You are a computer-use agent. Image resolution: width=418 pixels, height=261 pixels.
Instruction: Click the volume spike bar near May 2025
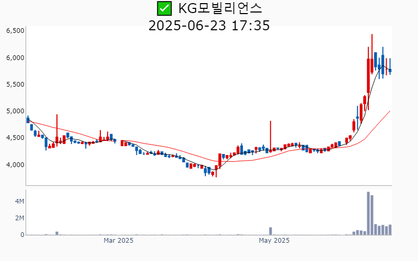[270, 231]
